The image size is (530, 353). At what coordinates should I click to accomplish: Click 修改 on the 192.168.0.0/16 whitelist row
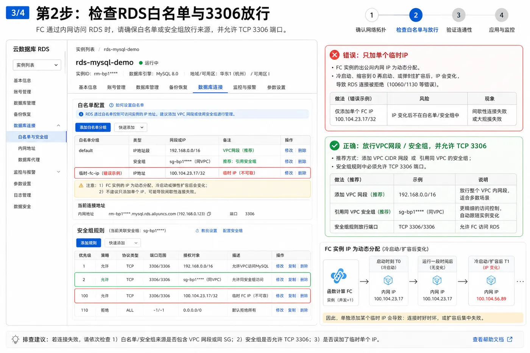click(289, 151)
